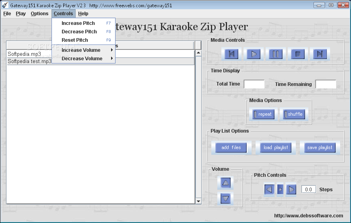Skip to next track button

pos(320,54)
